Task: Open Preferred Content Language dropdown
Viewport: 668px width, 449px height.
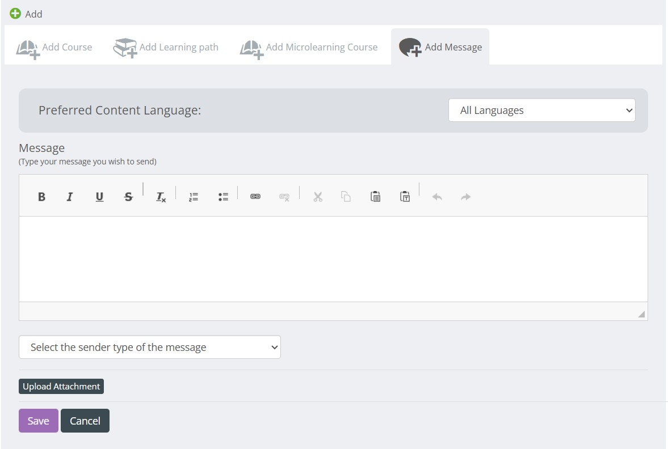Action: 541,110
